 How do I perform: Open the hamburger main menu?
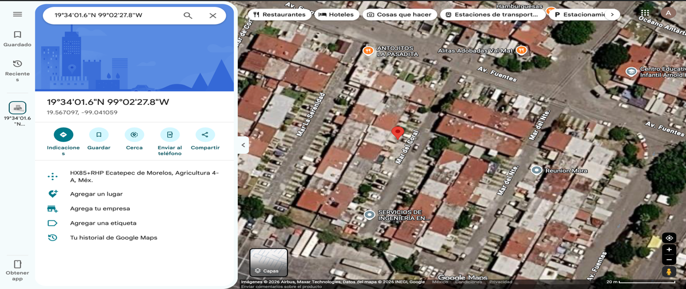point(17,14)
